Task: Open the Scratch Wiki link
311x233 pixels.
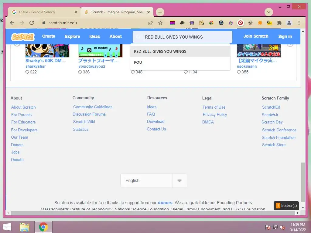Action: pos(84,122)
